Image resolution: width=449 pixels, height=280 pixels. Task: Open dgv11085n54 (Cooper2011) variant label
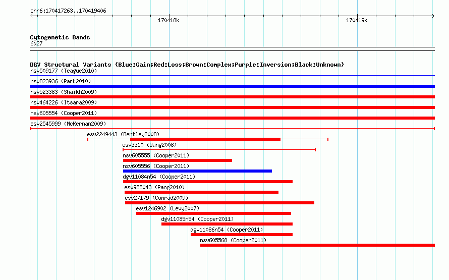click(x=197, y=219)
